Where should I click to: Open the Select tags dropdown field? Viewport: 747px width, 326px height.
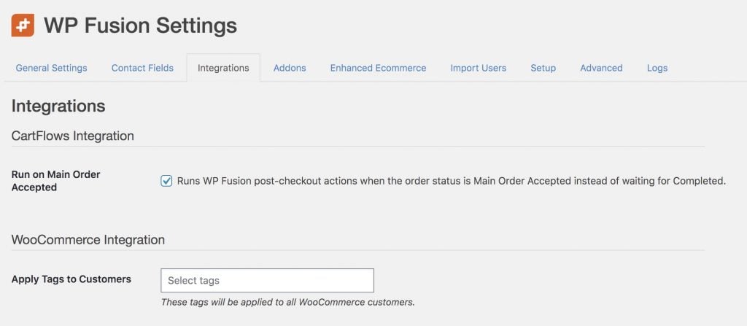(x=267, y=280)
